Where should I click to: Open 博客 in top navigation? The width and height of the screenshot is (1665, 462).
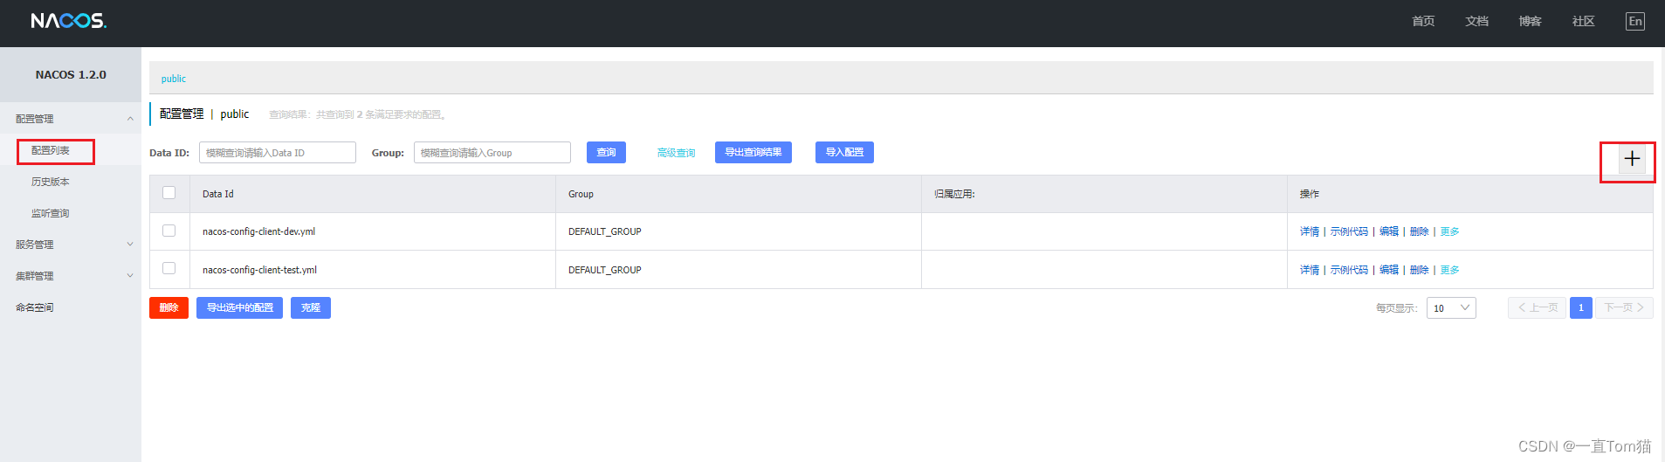point(1530,21)
